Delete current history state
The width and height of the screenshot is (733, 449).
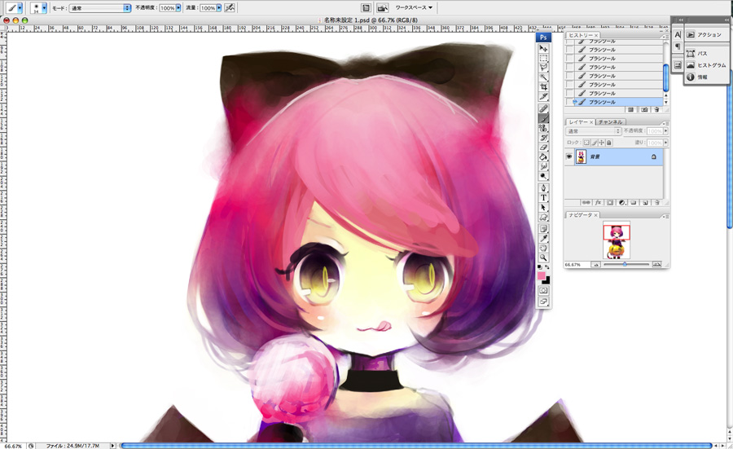[x=656, y=109]
